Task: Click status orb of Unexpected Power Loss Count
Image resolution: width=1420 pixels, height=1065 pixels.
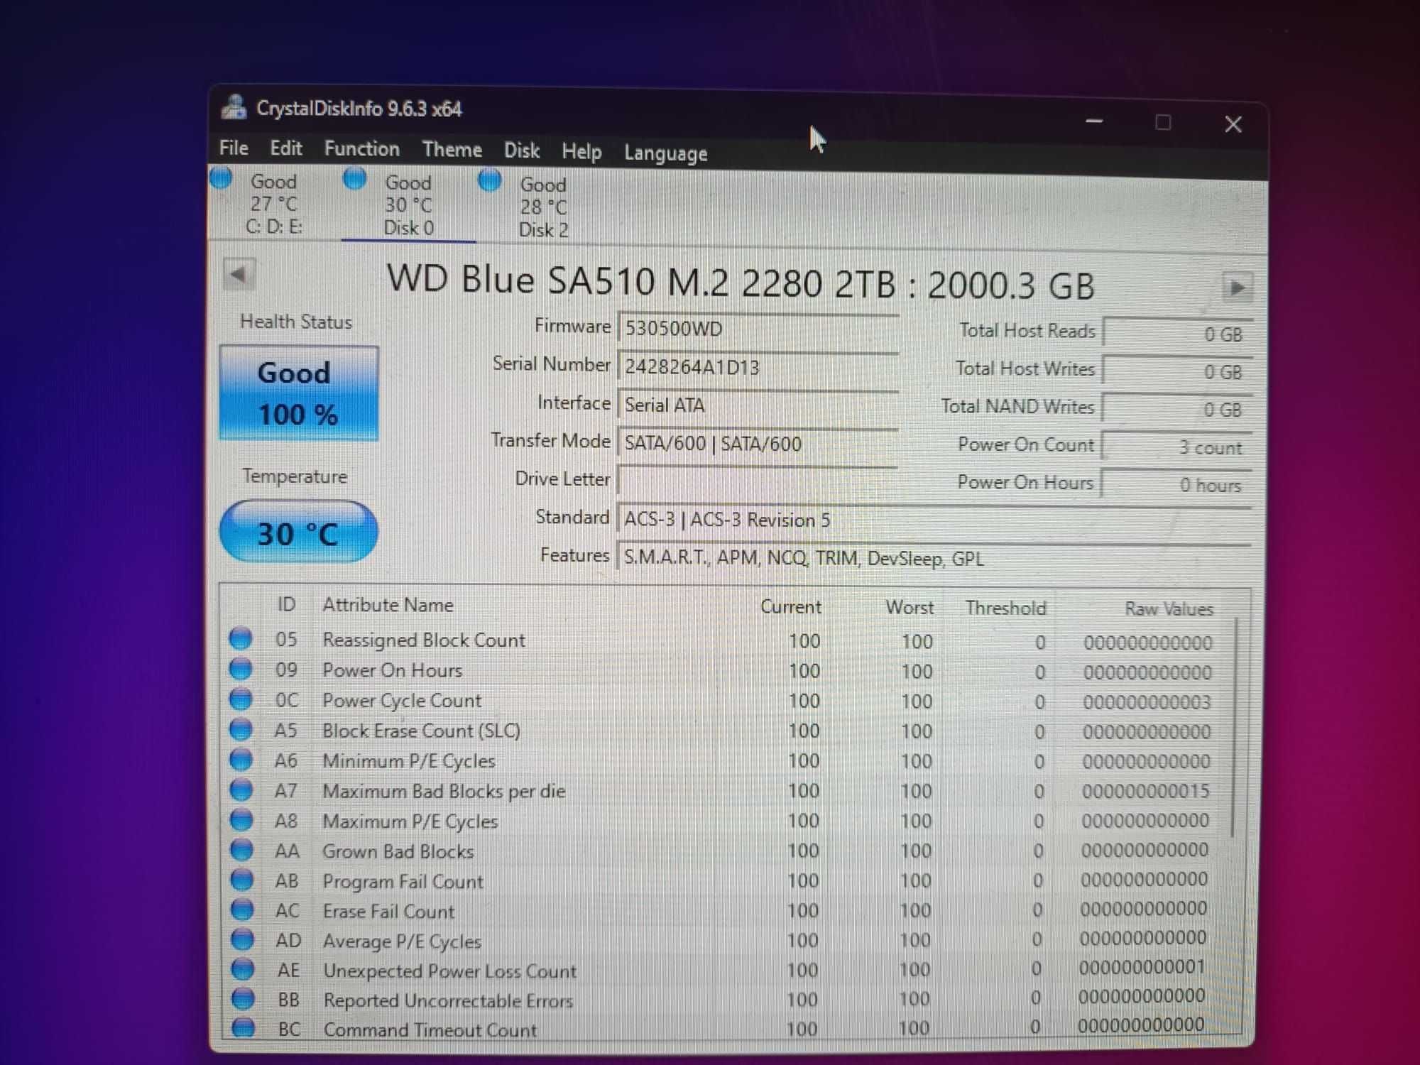Action: coord(243,969)
